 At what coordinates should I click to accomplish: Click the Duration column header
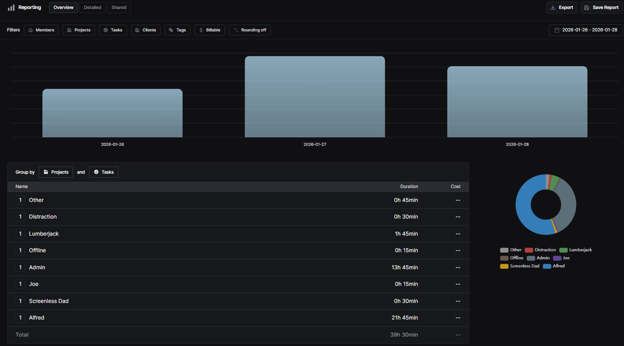(x=409, y=186)
